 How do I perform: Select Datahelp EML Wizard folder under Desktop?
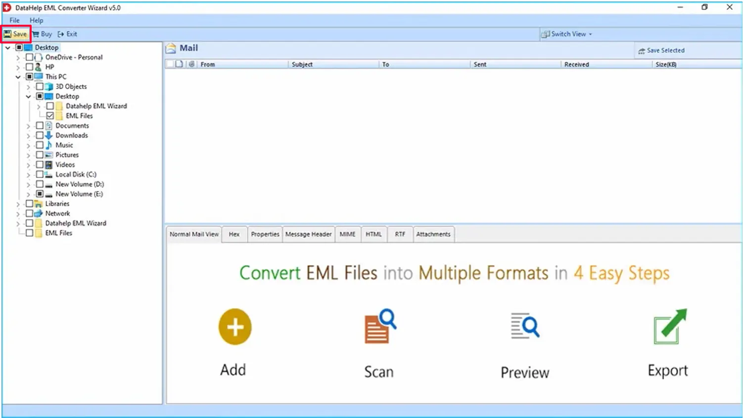(x=96, y=106)
